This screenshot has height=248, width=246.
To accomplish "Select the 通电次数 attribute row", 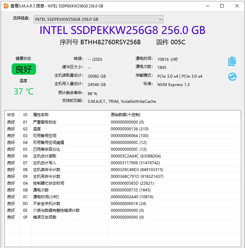I will click(x=123, y=190).
